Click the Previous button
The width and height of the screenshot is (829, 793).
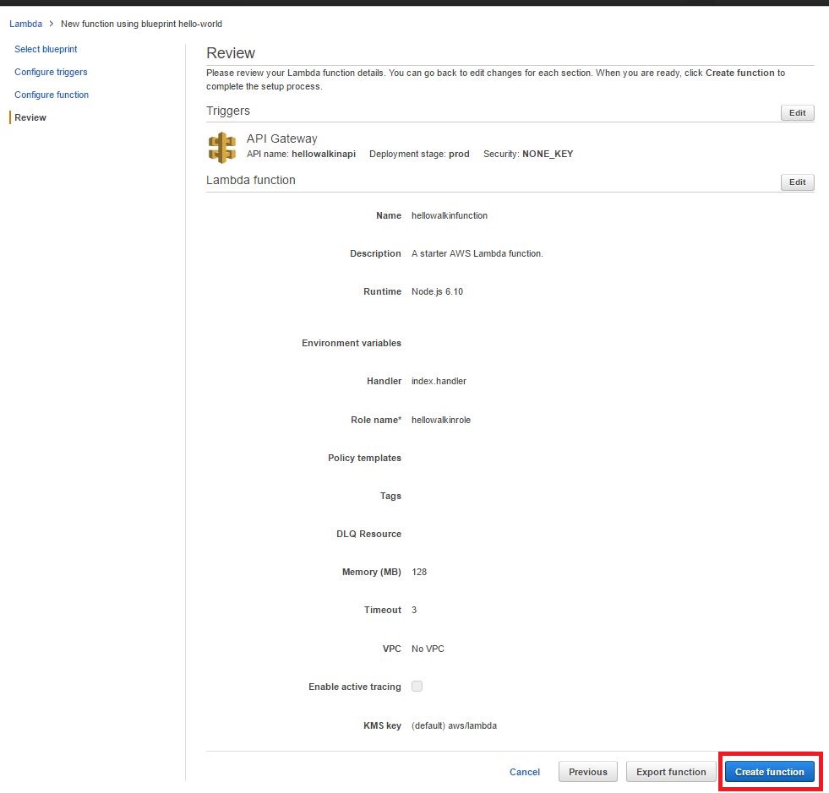click(x=587, y=771)
